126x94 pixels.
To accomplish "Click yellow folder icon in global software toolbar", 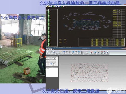I will (x=48, y=7).
